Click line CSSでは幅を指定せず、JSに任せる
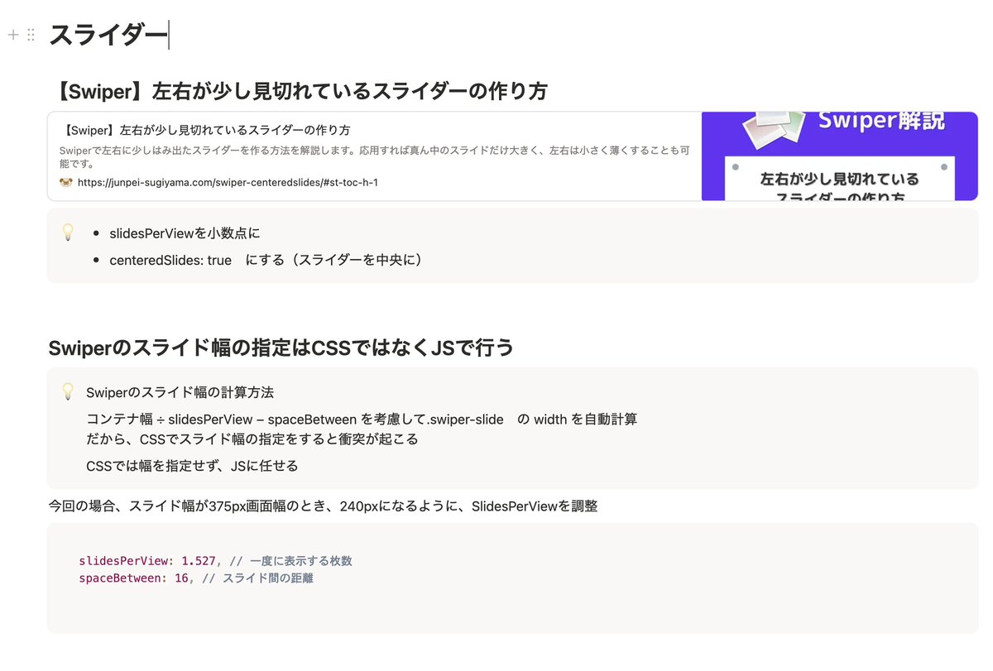Viewport: 993px width, 671px height. point(192,466)
